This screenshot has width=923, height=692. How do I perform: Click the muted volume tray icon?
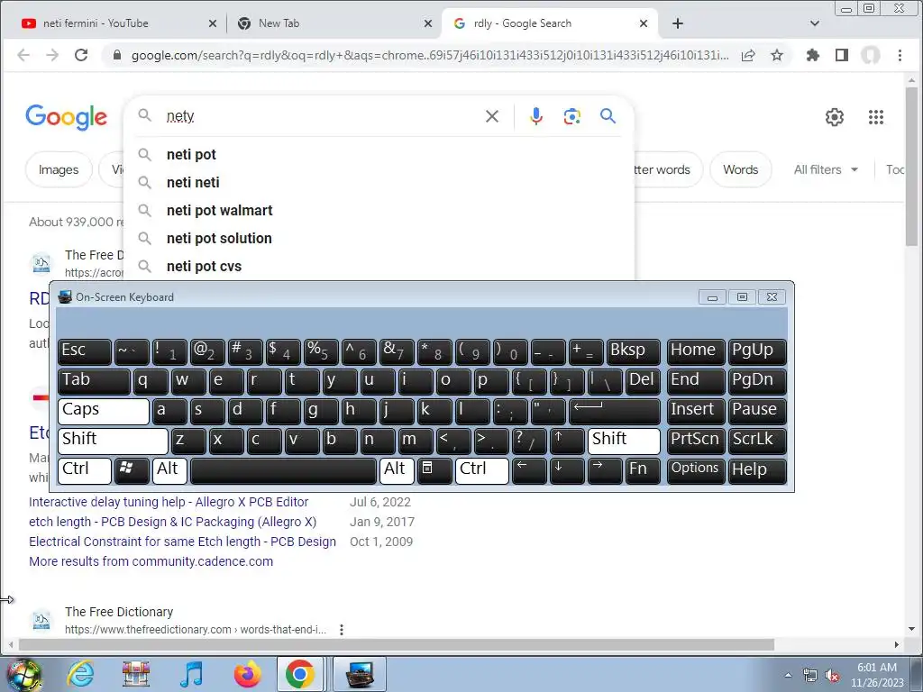(x=832, y=676)
